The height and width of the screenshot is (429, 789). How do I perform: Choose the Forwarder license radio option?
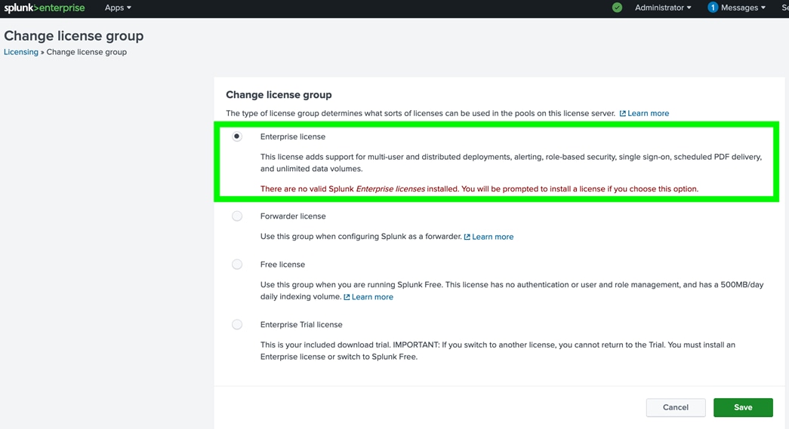tap(237, 216)
